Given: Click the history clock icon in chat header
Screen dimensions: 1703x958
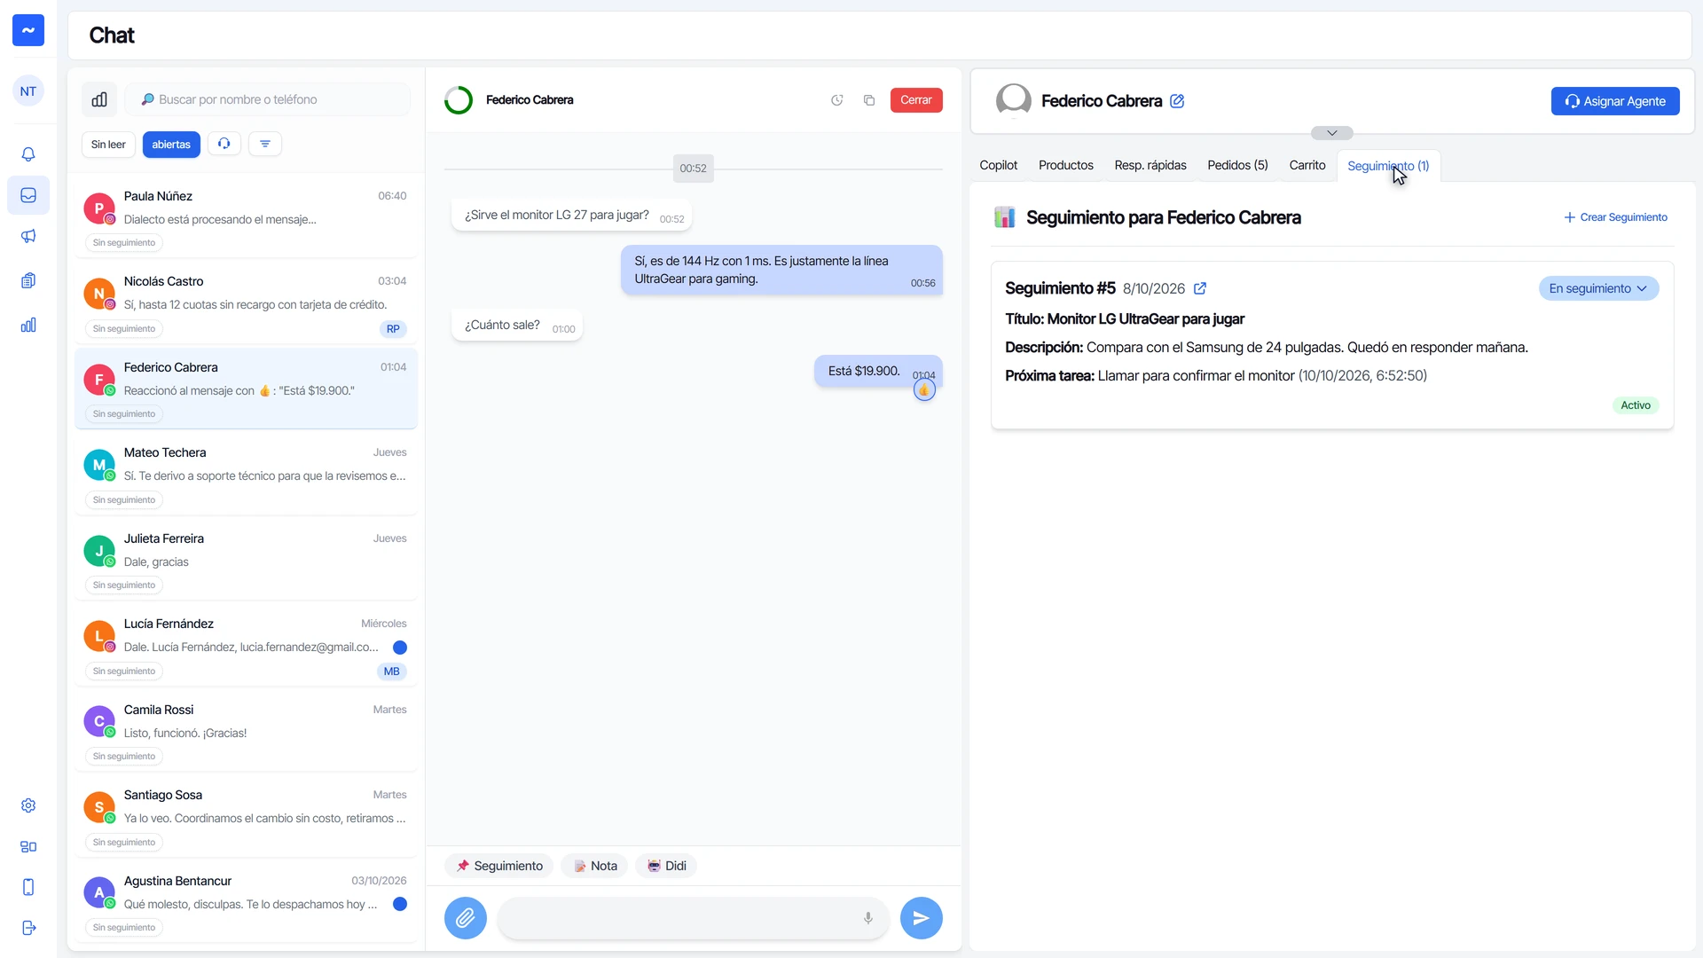Looking at the screenshot, I should tap(836, 100).
